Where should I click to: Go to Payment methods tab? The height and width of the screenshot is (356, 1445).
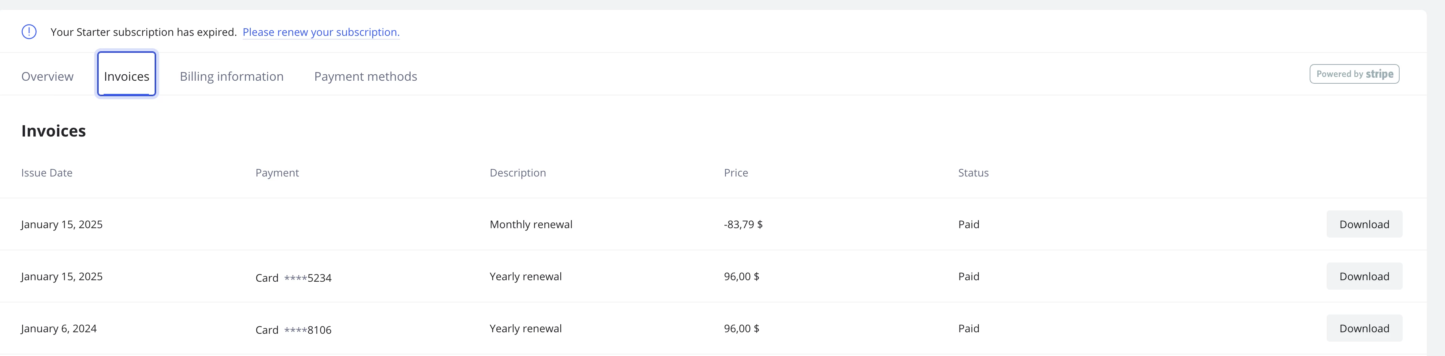pos(366,76)
